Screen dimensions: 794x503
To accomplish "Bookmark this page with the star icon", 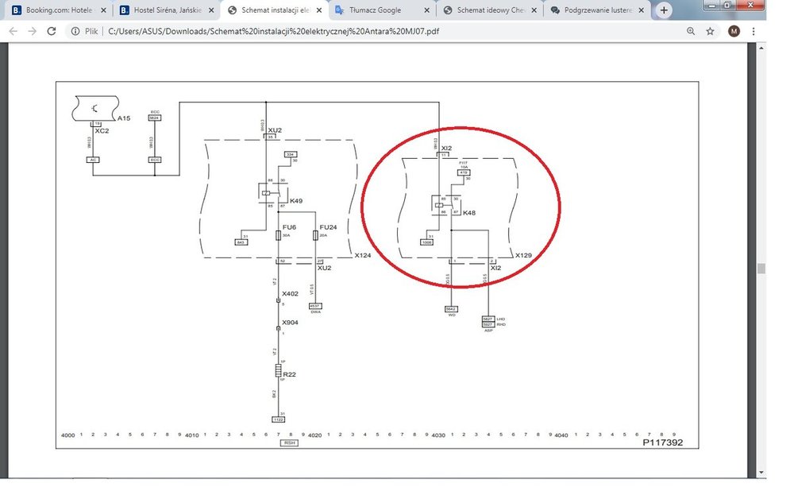I will 710,31.
